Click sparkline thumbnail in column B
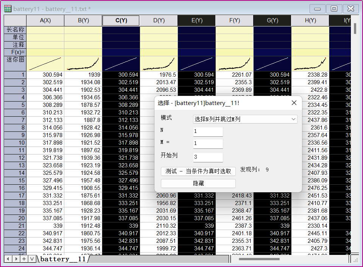The image size is (363, 267). 83,63
